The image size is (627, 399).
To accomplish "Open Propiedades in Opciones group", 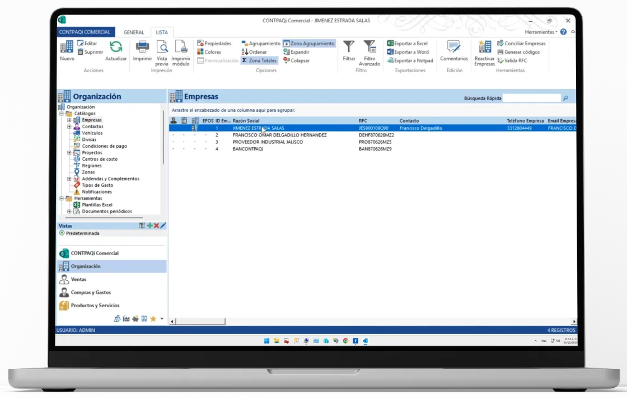I will [214, 43].
